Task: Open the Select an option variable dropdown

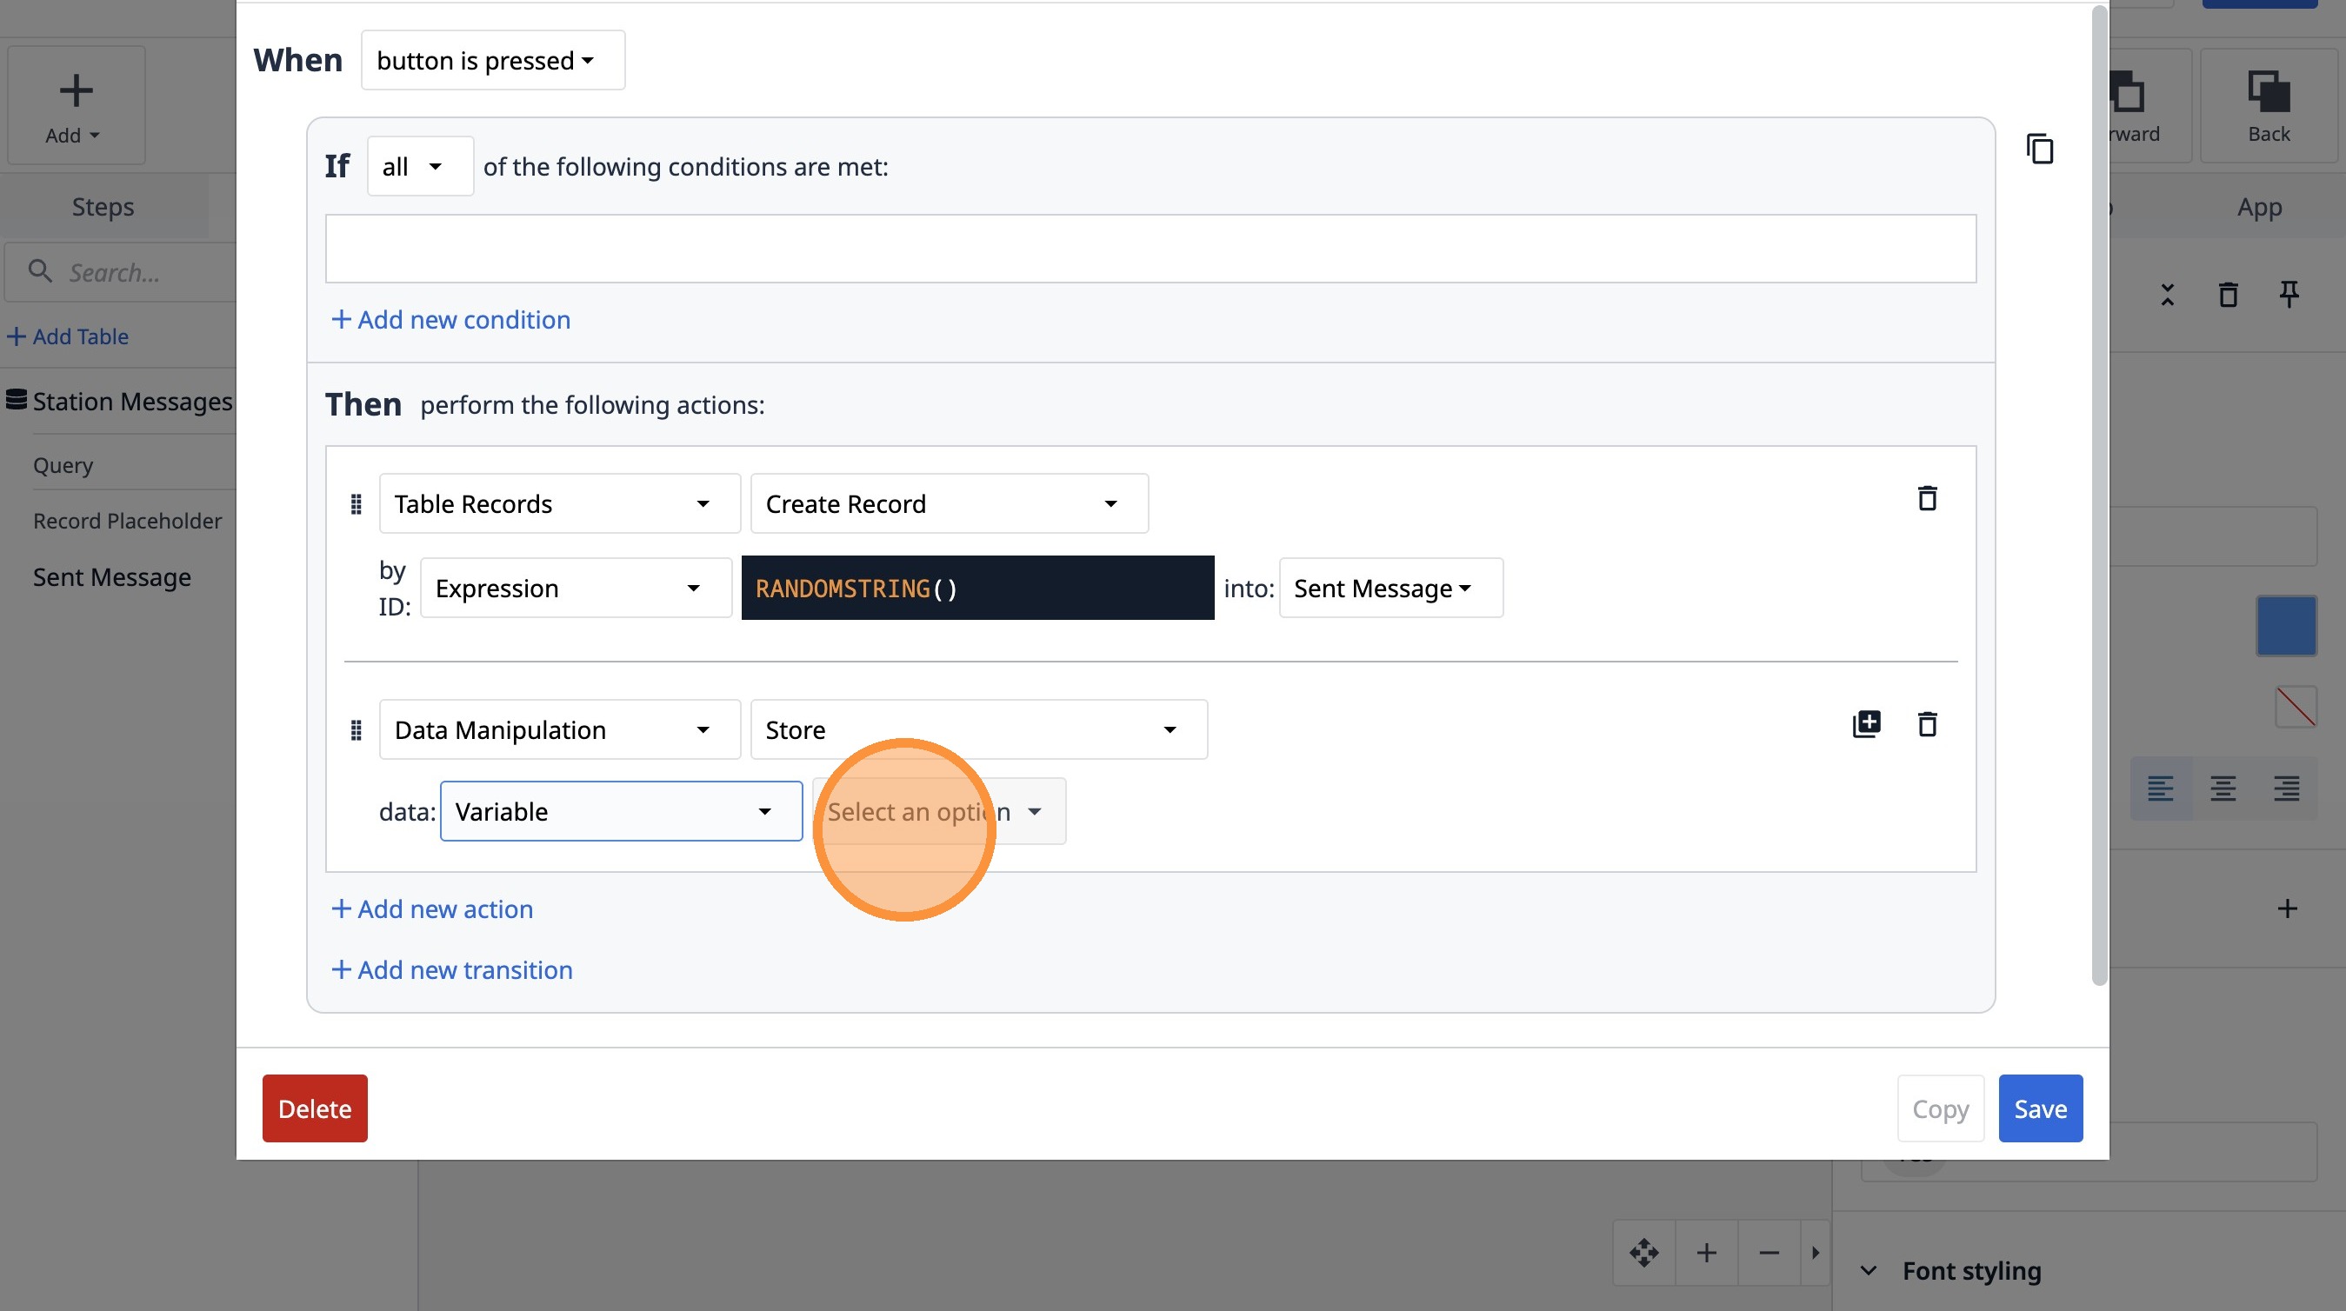Action: (x=939, y=811)
